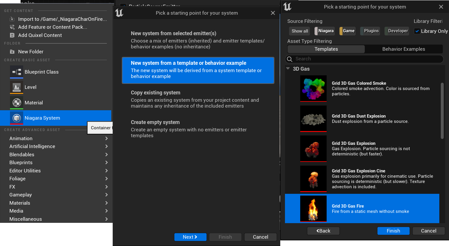449x246 pixels.
Task: Expand the Animation submenu arrow
Action: [107, 138]
